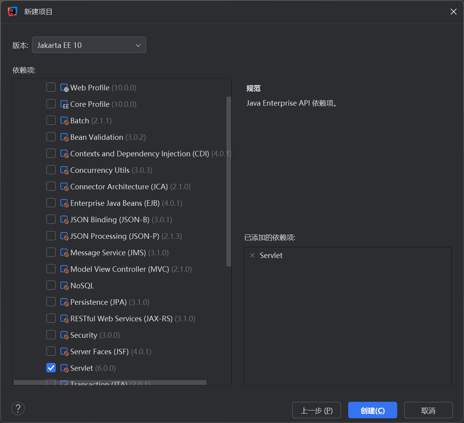The height and width of the screenshot is (423, 464).
Task: Toggle the Concurrency Utils checkbox
Action: [51, 170]
